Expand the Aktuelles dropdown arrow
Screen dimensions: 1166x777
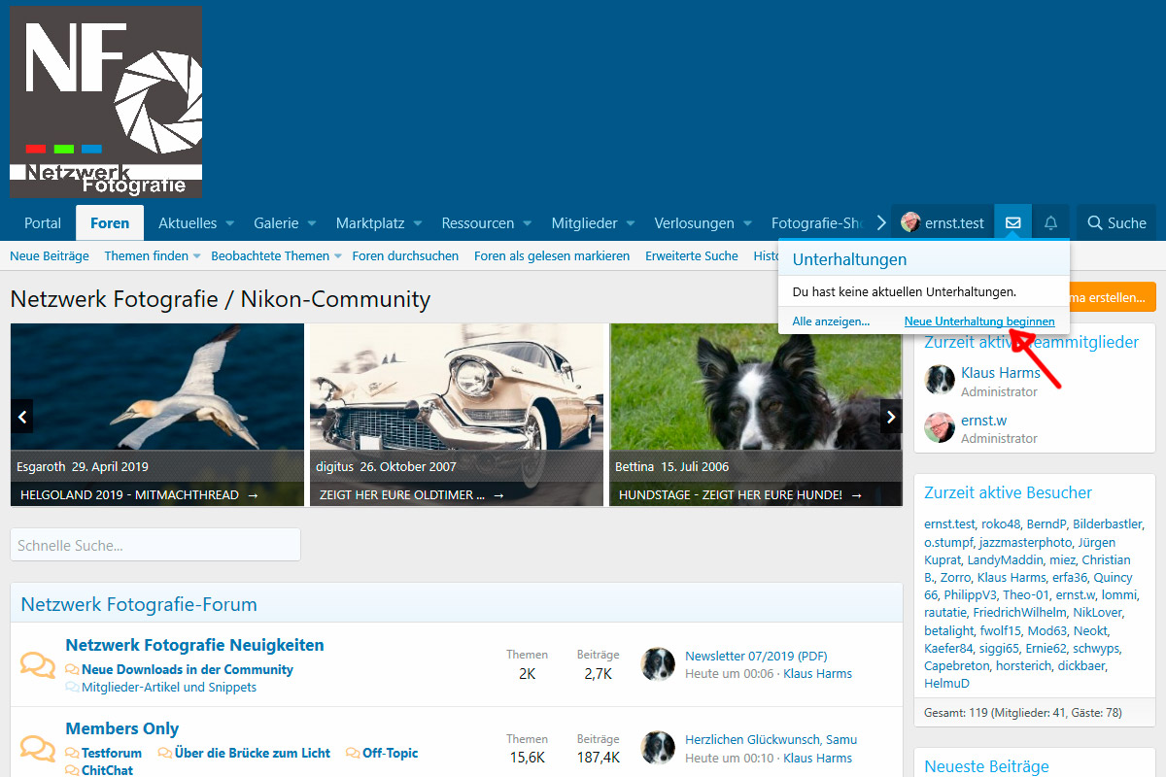click(230, 223)
